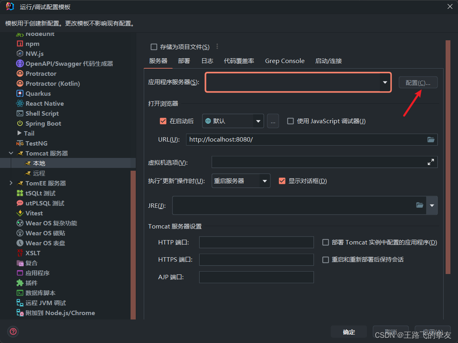This screenshot has width=458, height=343.
Task: Click the 确定 button
Action: pos(349,332)
